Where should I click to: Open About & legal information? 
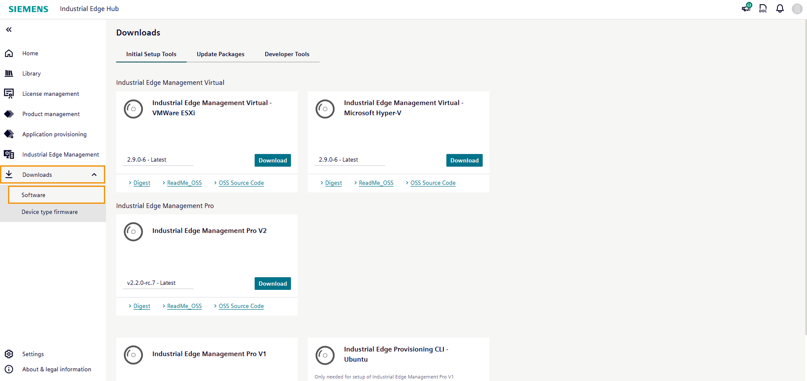pos(57,369)
